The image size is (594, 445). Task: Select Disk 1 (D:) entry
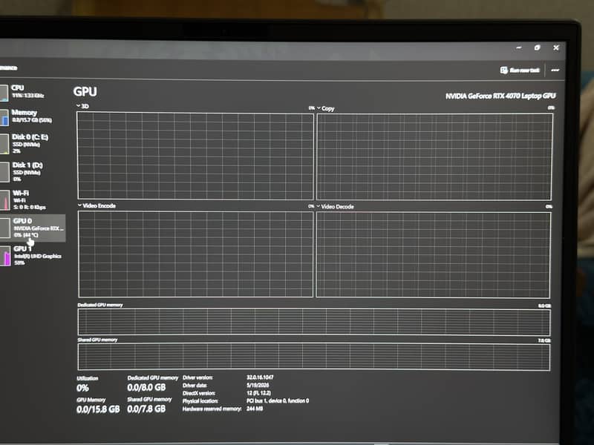[32, 172]
